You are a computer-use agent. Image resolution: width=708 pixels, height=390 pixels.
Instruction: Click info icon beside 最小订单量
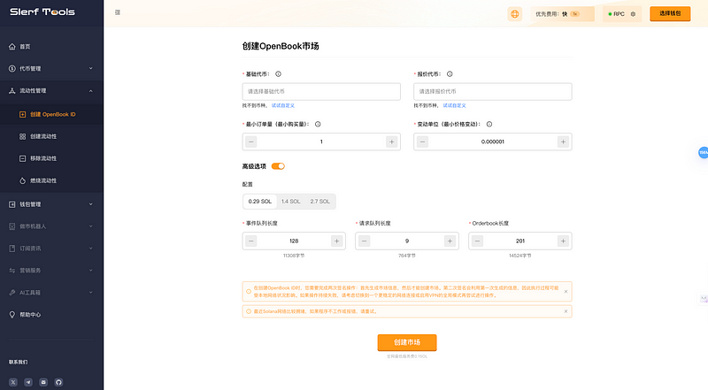tap(318, 124)
